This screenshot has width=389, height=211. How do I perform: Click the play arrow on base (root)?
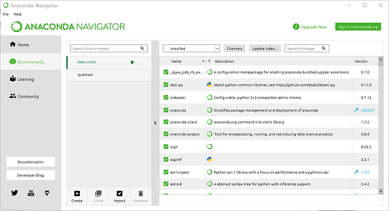click(132, 62)
